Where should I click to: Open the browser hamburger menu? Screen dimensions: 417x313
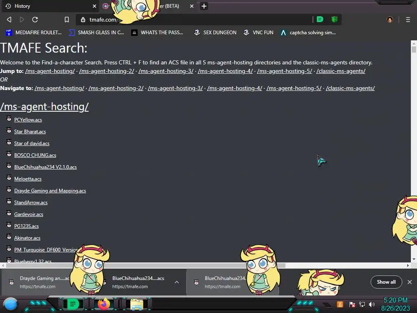[x=408, y=20]
